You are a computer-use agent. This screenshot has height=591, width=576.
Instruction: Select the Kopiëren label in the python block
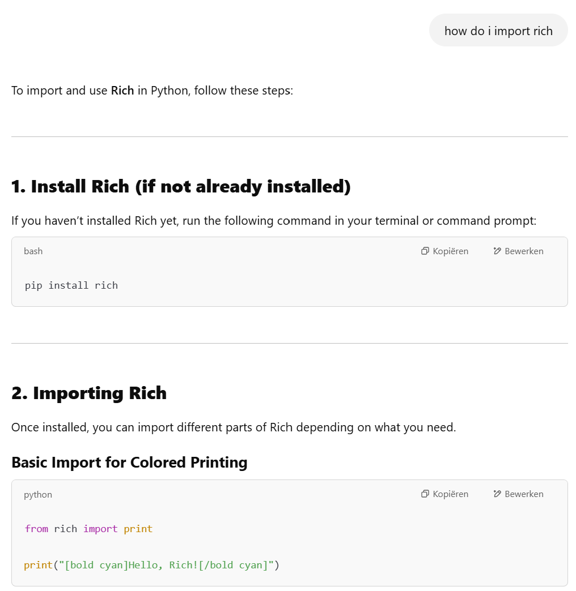(450, 494)
